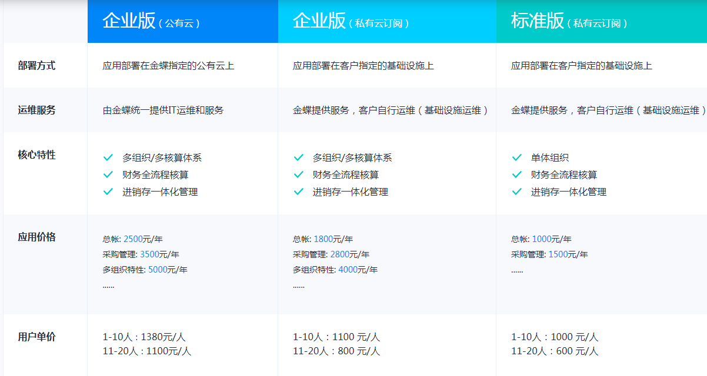
Task: Click 进销存一体化管理 checkmark in 企业版私有云 column
Action: (x=299, y=192)
